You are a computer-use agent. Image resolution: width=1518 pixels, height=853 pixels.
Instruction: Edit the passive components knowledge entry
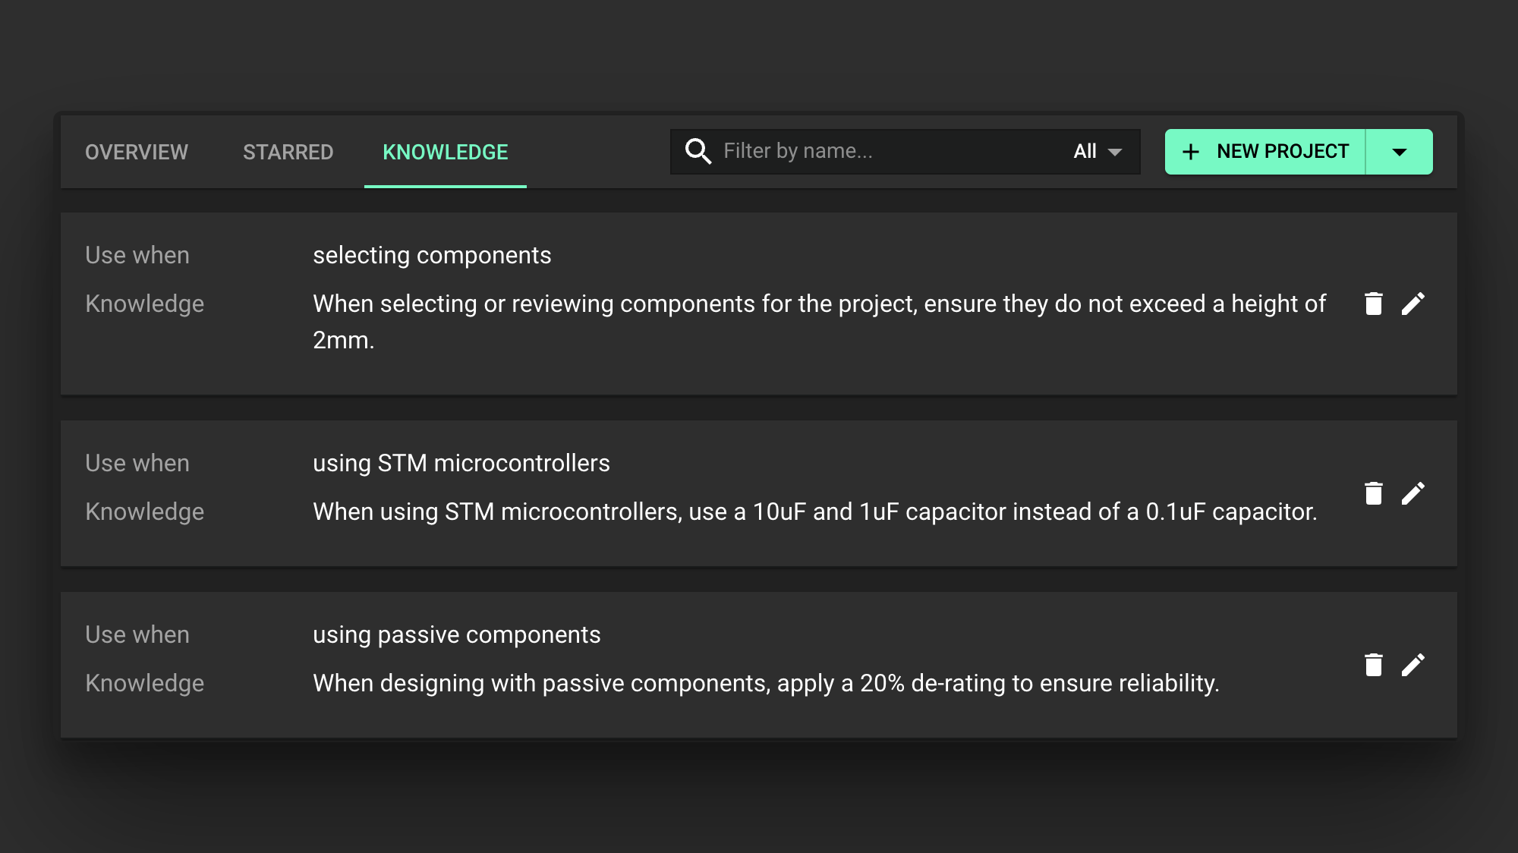[x=1412, y=665]
